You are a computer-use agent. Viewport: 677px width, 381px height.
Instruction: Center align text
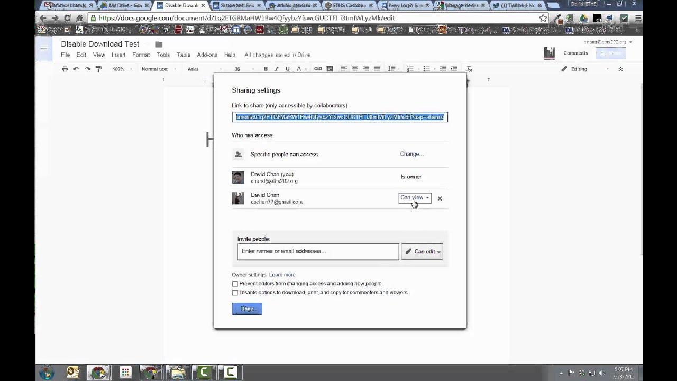pyautogui.click(x=355, y=69)
